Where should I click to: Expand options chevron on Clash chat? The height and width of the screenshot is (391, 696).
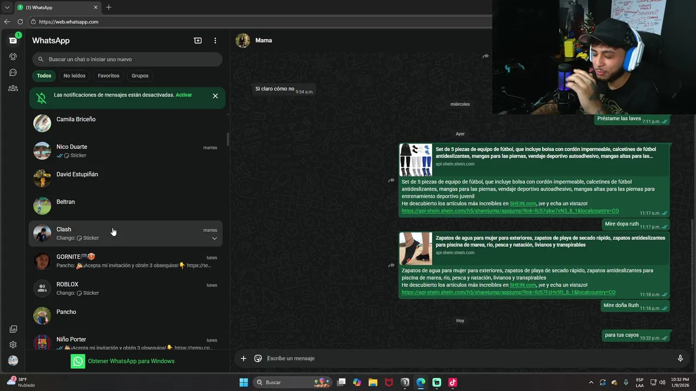pyautogui.click(x=214, y=238)
